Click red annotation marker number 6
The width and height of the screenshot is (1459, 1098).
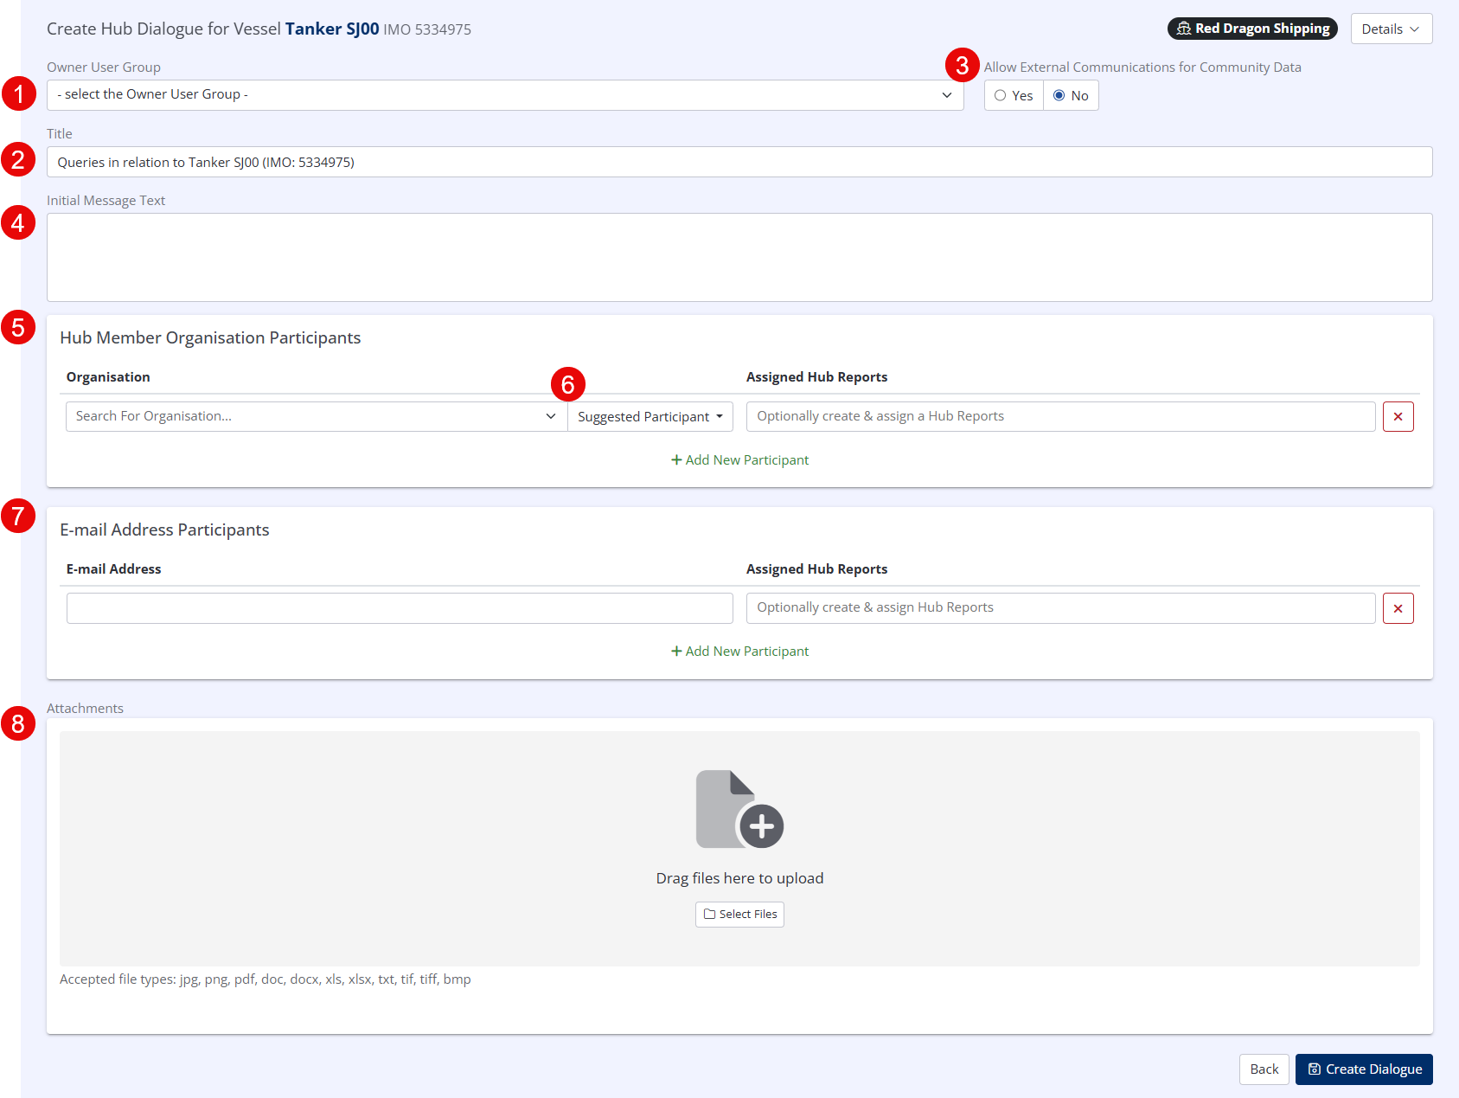[x=567, y=384]
